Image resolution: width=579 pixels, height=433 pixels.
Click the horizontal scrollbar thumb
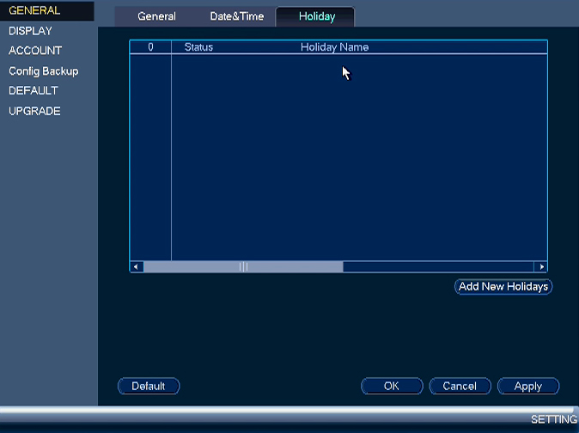point(243,266)
